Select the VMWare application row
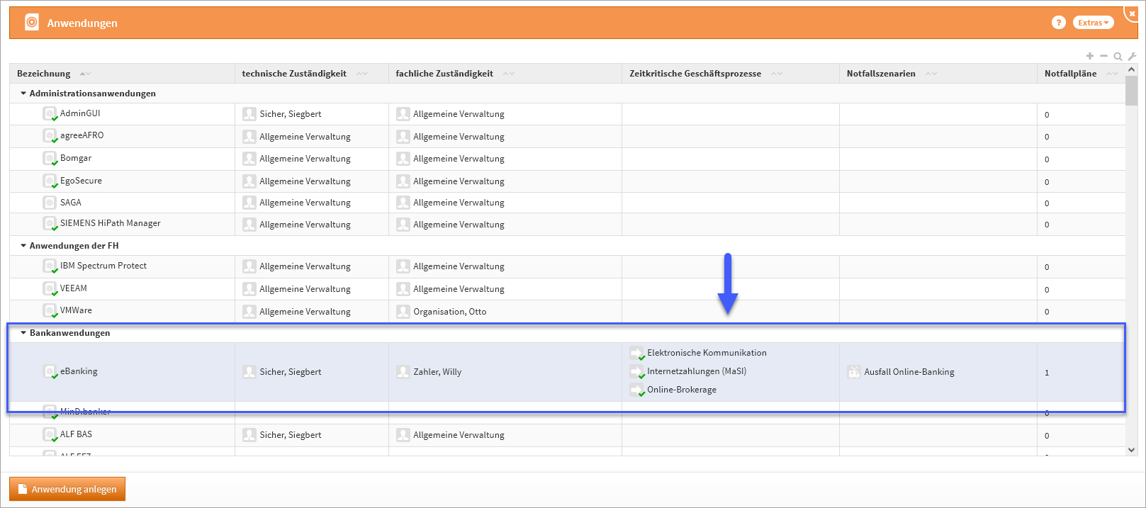Image resolution: width=1146 pixels, height=508 pixels. [x=76, y=310]
